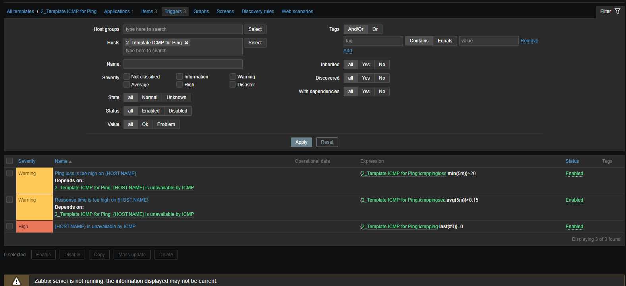Select the Response time is too high trigger checkbox
Screen dimensions: 626x286
[10, 200]
